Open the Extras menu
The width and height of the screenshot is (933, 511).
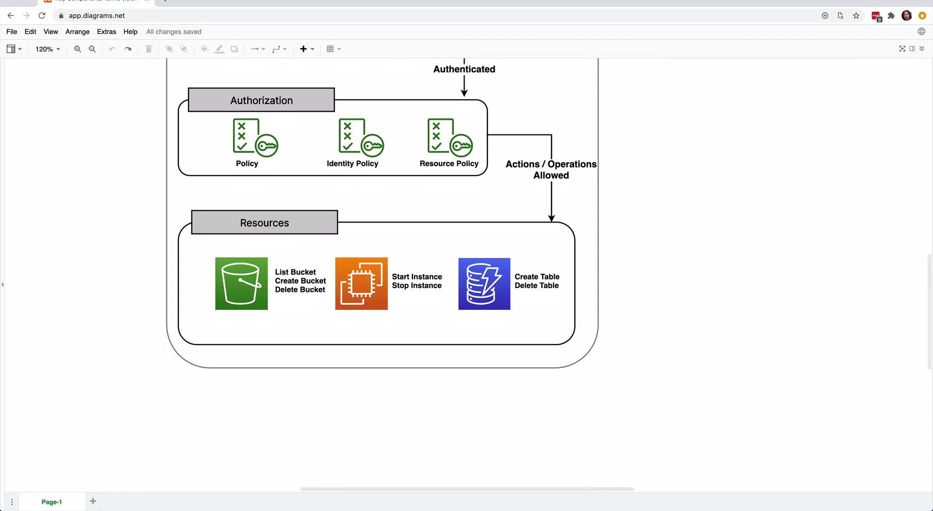pos(106,32)
